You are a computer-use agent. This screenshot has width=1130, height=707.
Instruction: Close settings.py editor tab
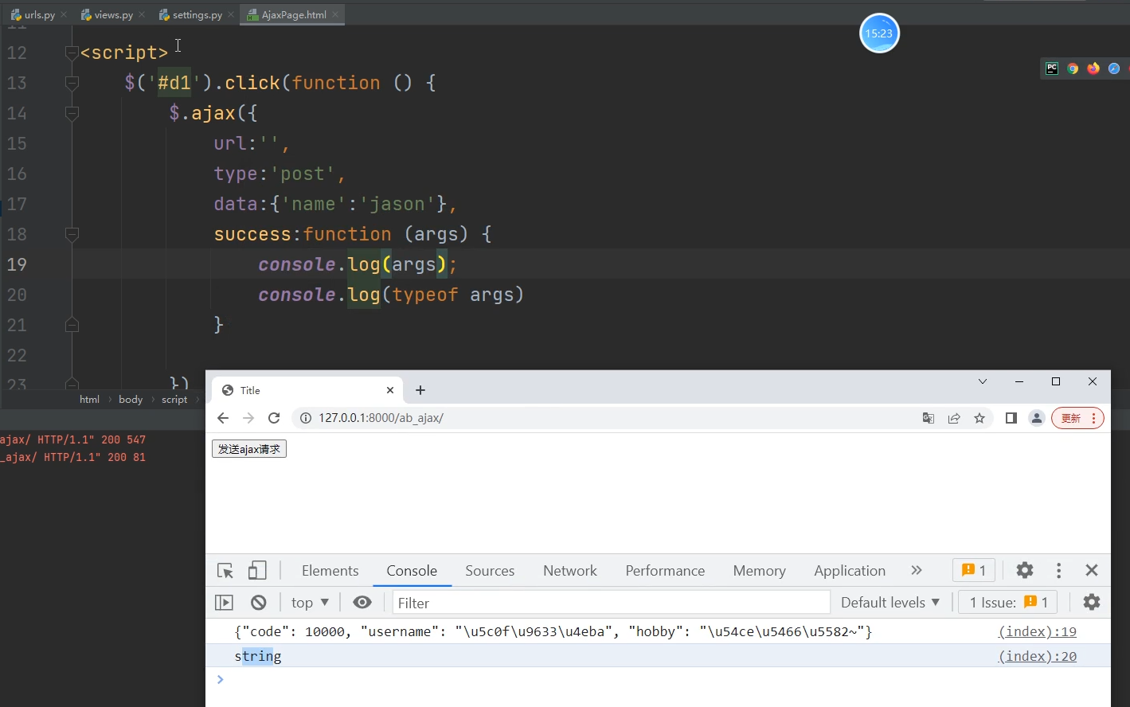[231, 14]
